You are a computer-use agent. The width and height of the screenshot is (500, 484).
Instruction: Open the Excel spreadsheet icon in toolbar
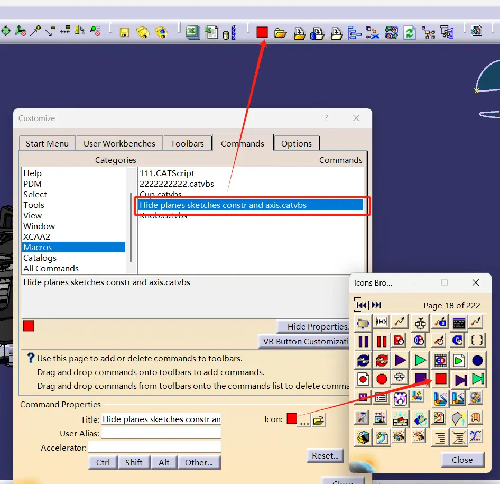click(193, 32)
